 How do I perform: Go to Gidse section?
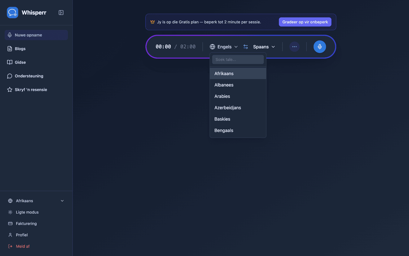pos(36,62)
